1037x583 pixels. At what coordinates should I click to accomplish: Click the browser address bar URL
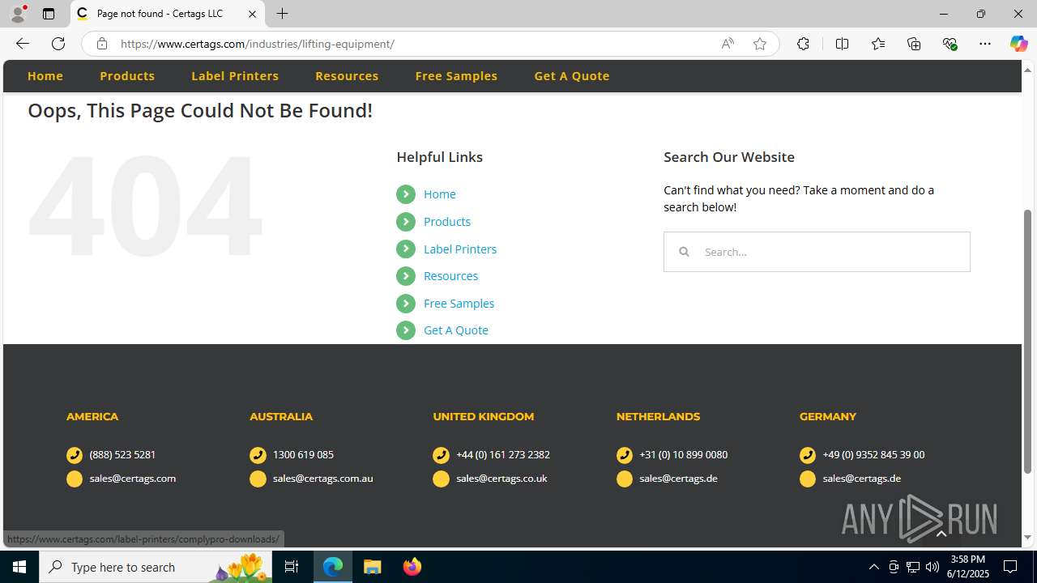258,44
